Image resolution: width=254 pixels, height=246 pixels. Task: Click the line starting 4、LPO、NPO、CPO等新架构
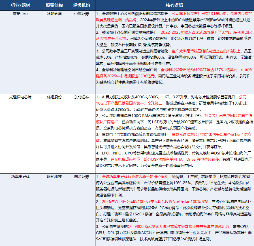[x=173, y=153]
